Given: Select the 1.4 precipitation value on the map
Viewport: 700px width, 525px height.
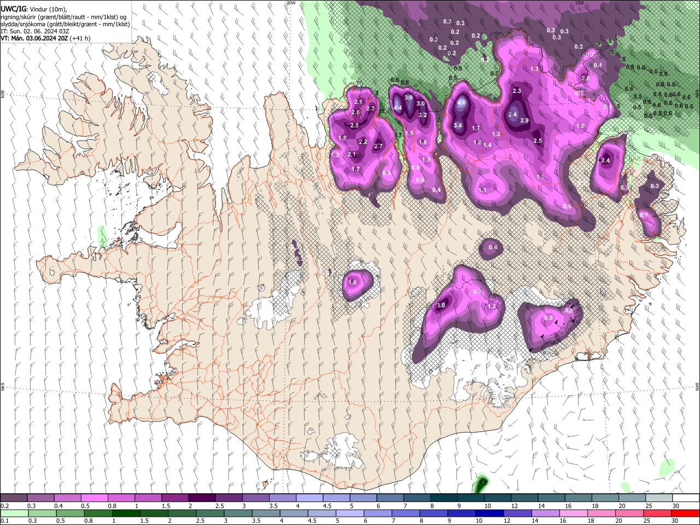Looking at the screenshot, I should (487, 145).
